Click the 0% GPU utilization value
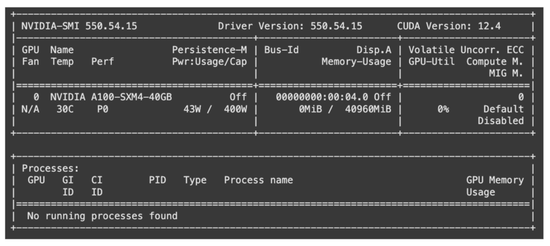 pyautogui.click(x=443, y=109)
